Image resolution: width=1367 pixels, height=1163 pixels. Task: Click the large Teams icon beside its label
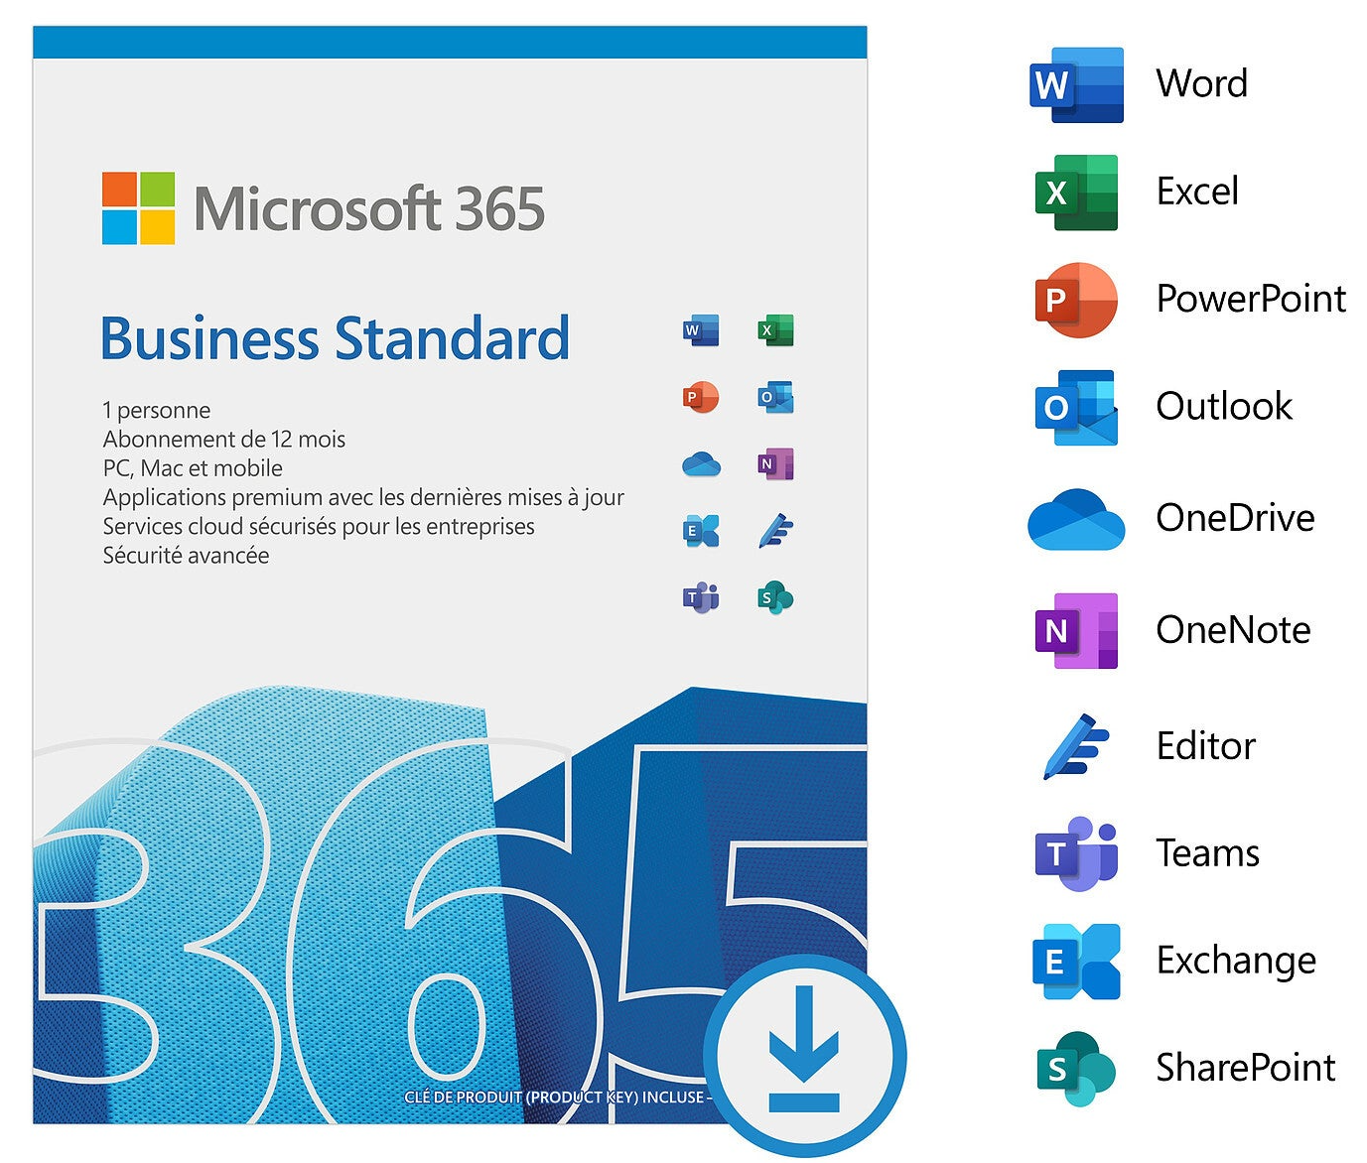coord(1076,853)
